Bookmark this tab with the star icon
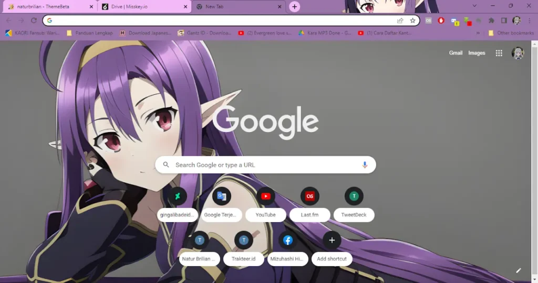 413,20
